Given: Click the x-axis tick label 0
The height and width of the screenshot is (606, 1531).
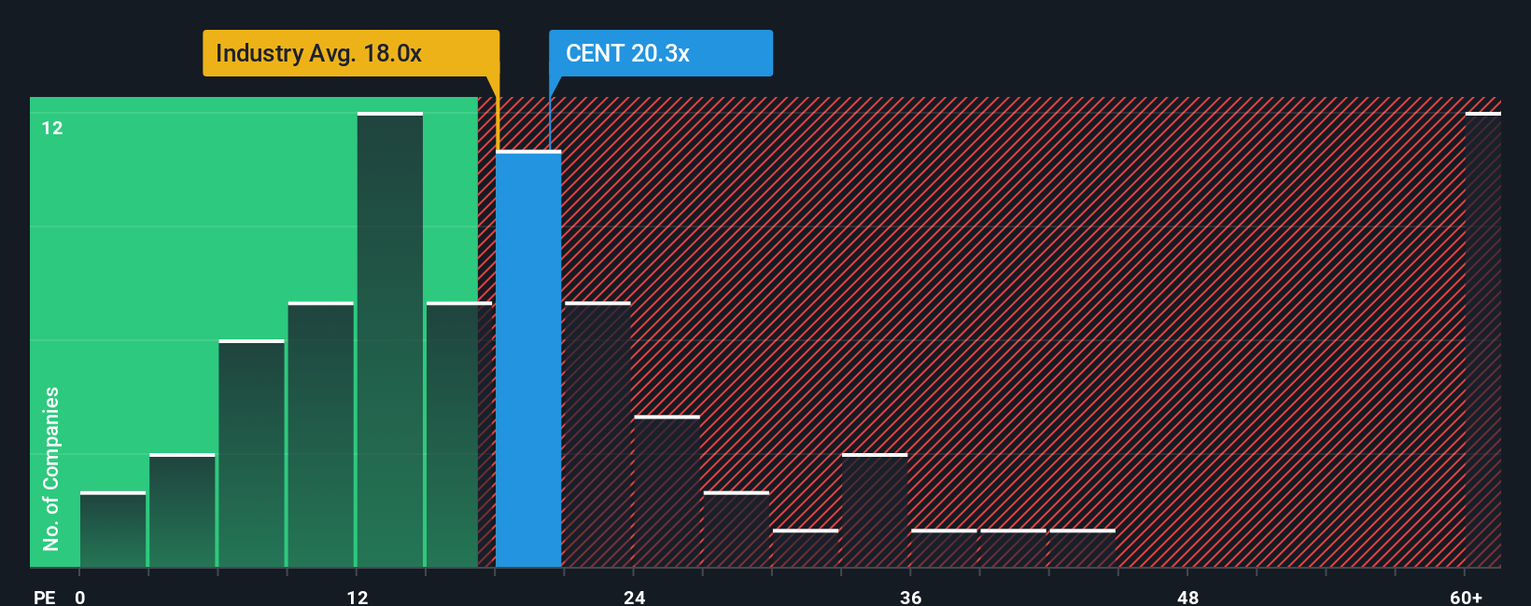Looking at the screenshot, I should tap(80, 597).
